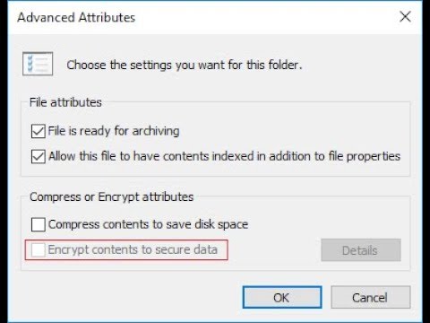Click the 'File is ready for archiving' label text
Screen dimensions: 430x323
114,131
